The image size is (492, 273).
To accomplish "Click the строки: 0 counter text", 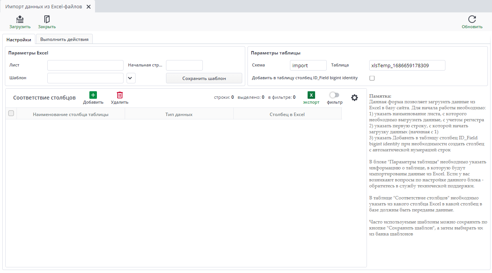I will tap(224, 97).
